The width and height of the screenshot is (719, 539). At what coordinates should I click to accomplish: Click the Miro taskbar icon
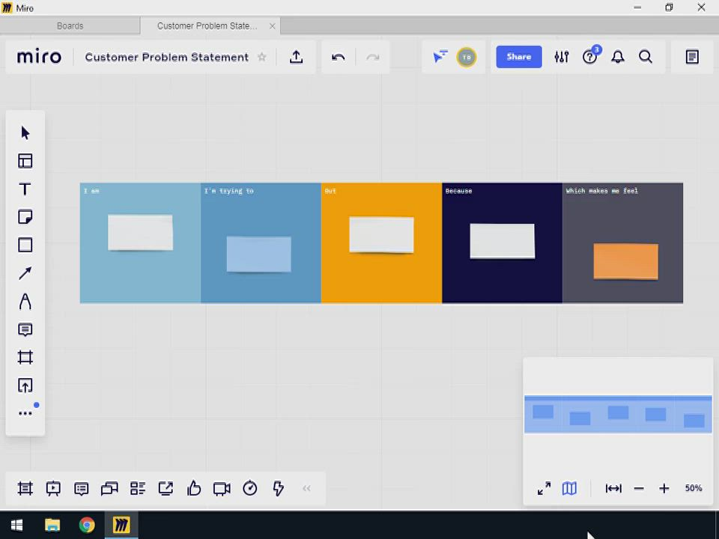121,525
